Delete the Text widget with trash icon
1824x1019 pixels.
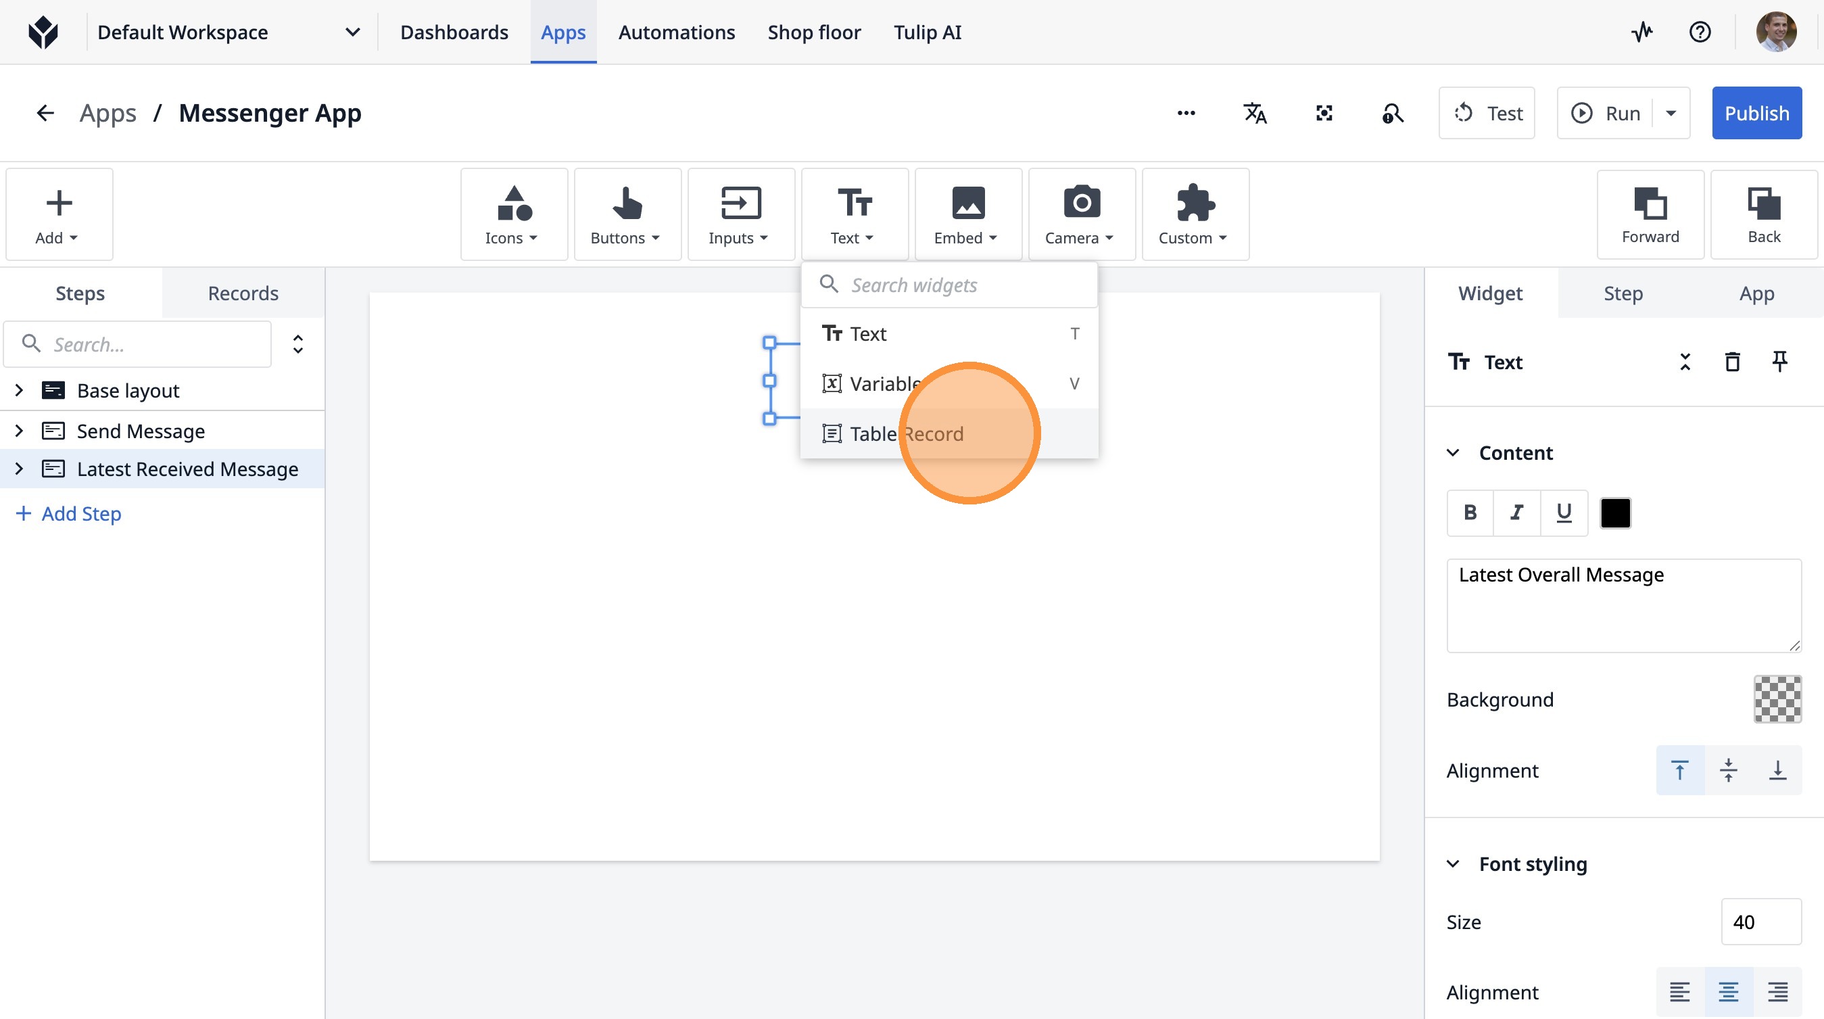click(1732, 362)
